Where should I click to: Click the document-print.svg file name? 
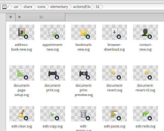tap(53, 88)
